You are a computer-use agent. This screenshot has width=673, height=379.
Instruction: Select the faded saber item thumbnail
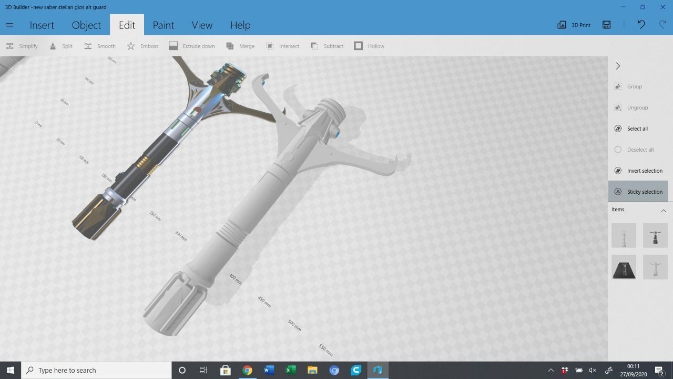(655, 267)
